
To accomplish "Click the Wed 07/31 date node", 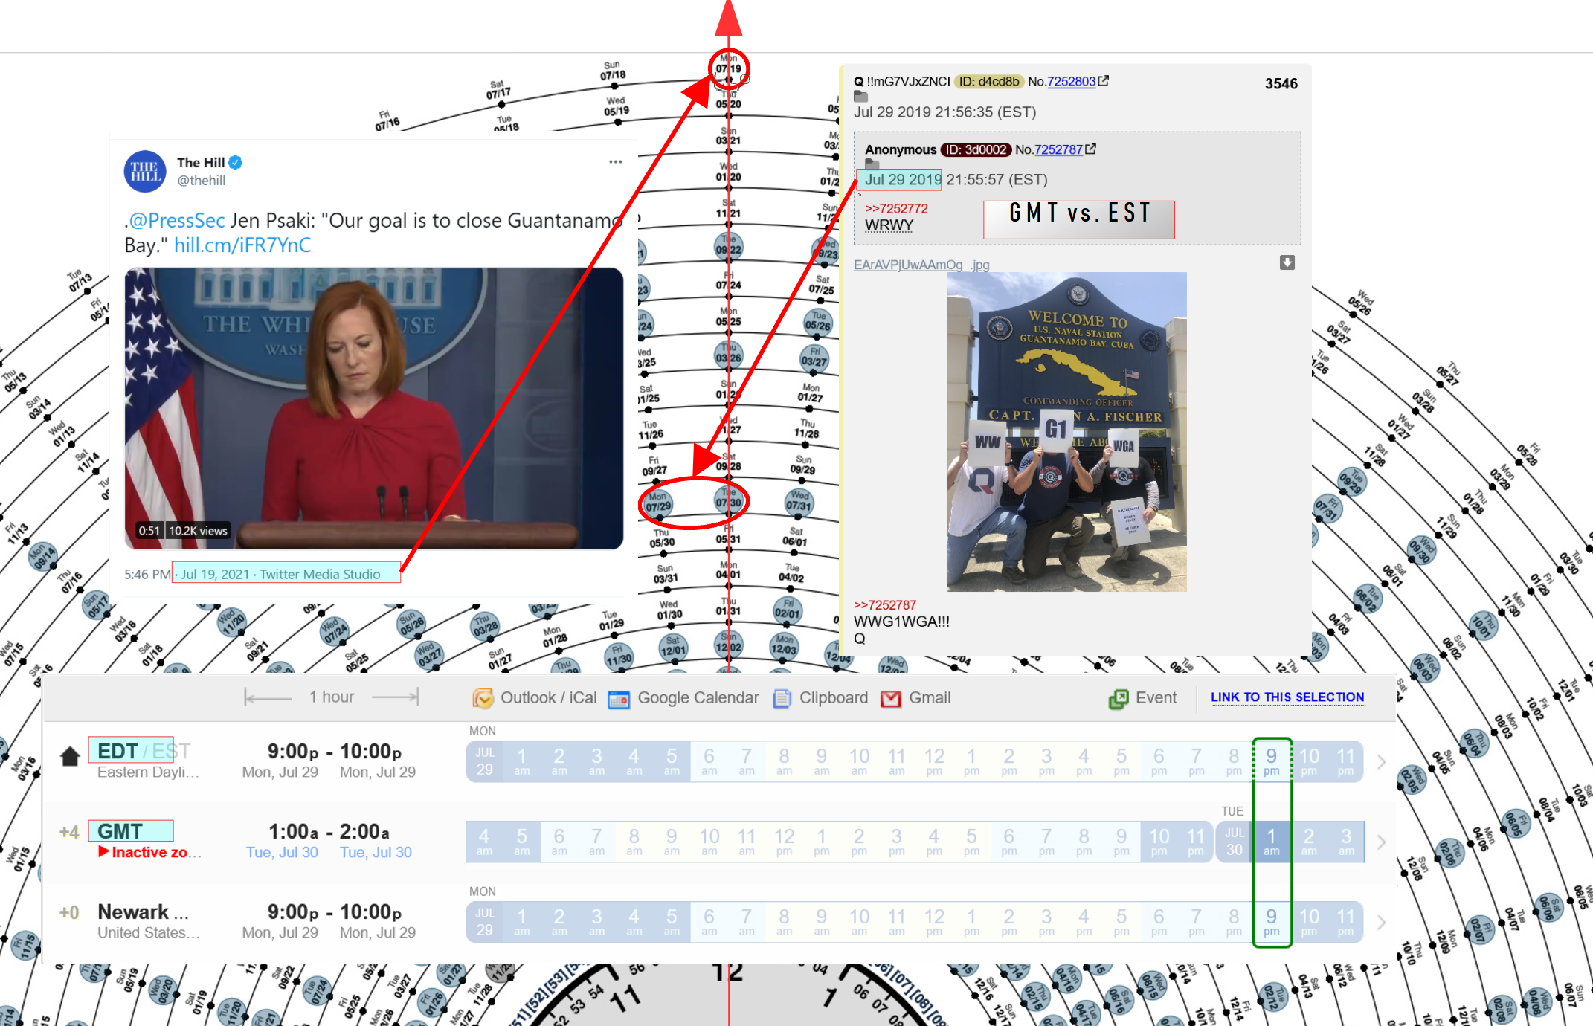I will [x=799, y=502].
